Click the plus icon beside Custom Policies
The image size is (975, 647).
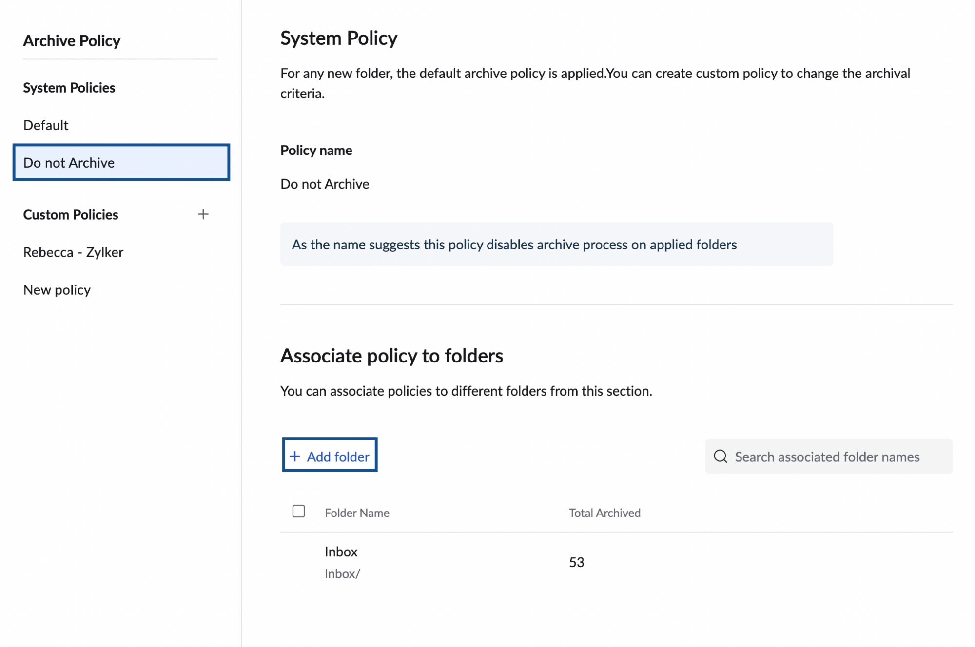click(x=203, y=214)
